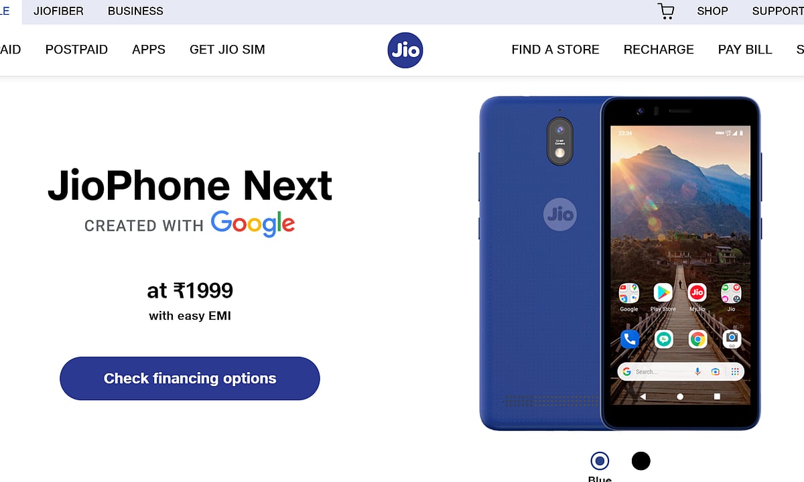The height and width of the screenshot is (482, 804).
Task: Tap the camera icon on phone home screen
Action: tap(732, 339)
